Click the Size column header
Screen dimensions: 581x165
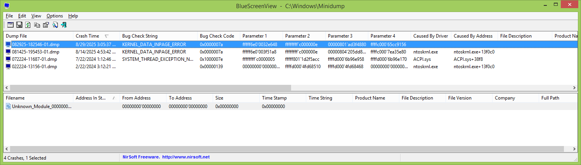pos(236,98)
